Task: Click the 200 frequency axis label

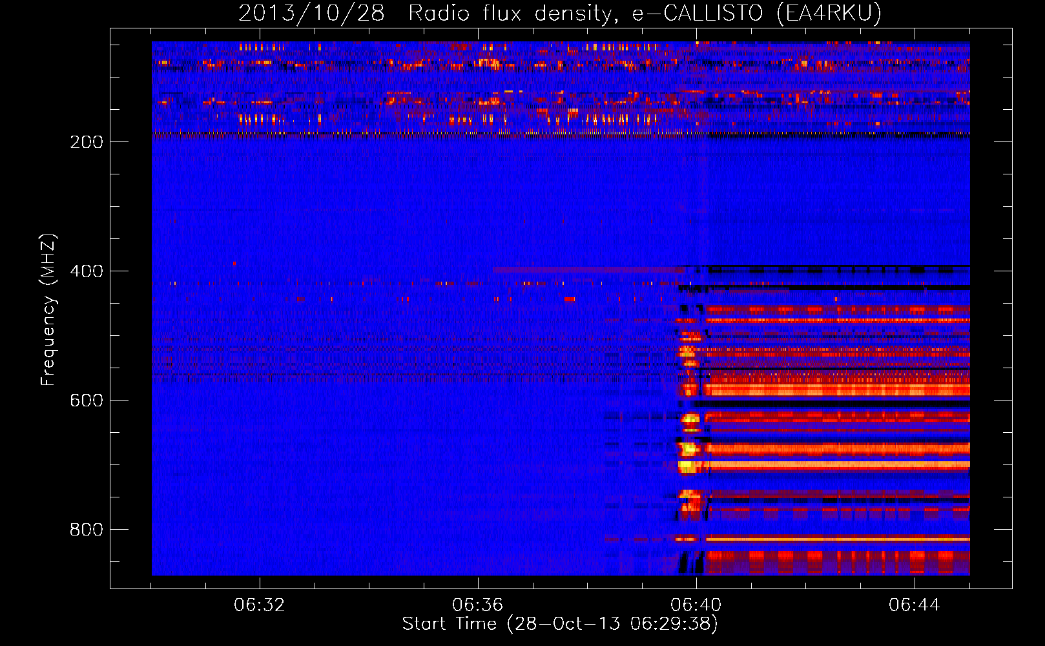Action: 87,142
